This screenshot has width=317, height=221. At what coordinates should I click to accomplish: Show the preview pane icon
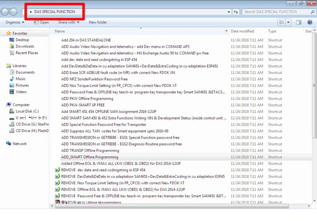(x=299, y=22)
